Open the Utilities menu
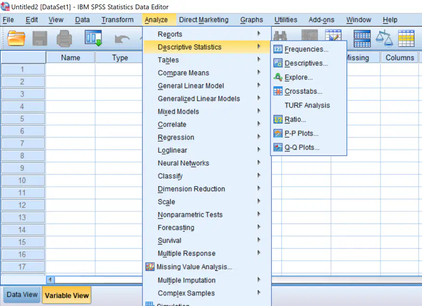422x306 pixels. tap(285, 20)
